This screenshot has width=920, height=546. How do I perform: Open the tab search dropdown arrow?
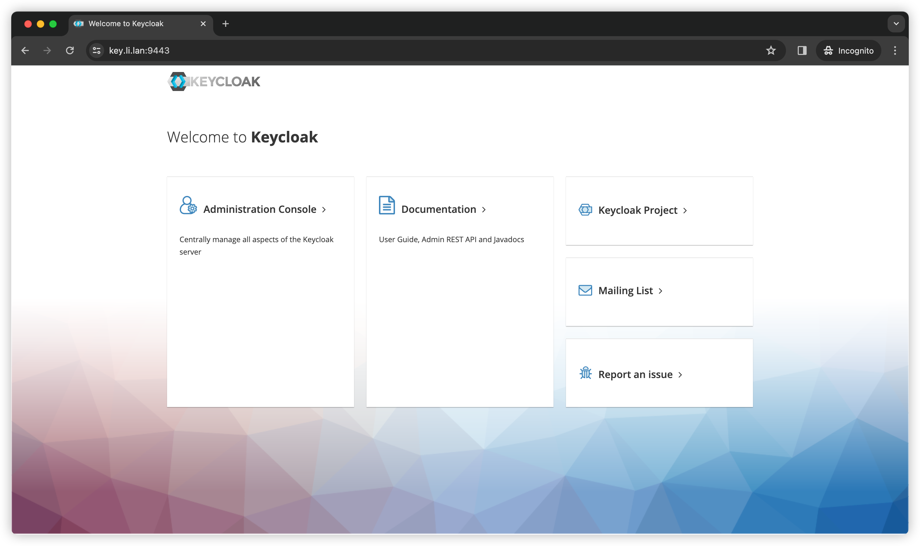896,24
